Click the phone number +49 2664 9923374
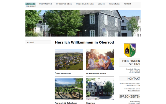 (133, 85)
